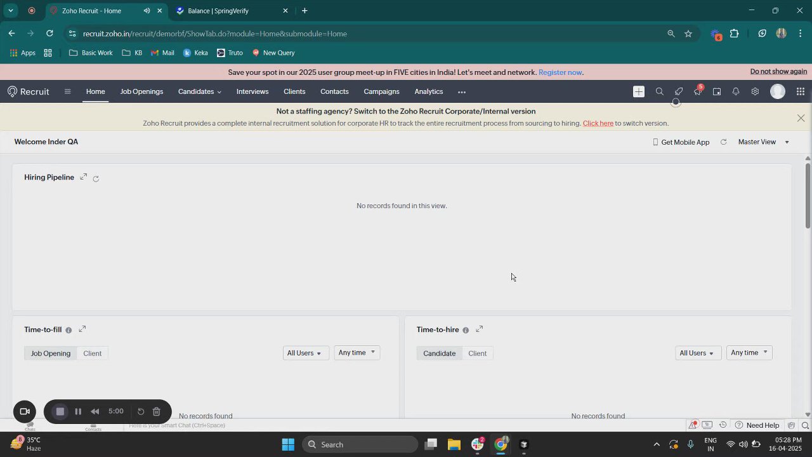This screenshot has height=457, width=812.
Task: Pause the screen recording
Action: coord(78,411)
